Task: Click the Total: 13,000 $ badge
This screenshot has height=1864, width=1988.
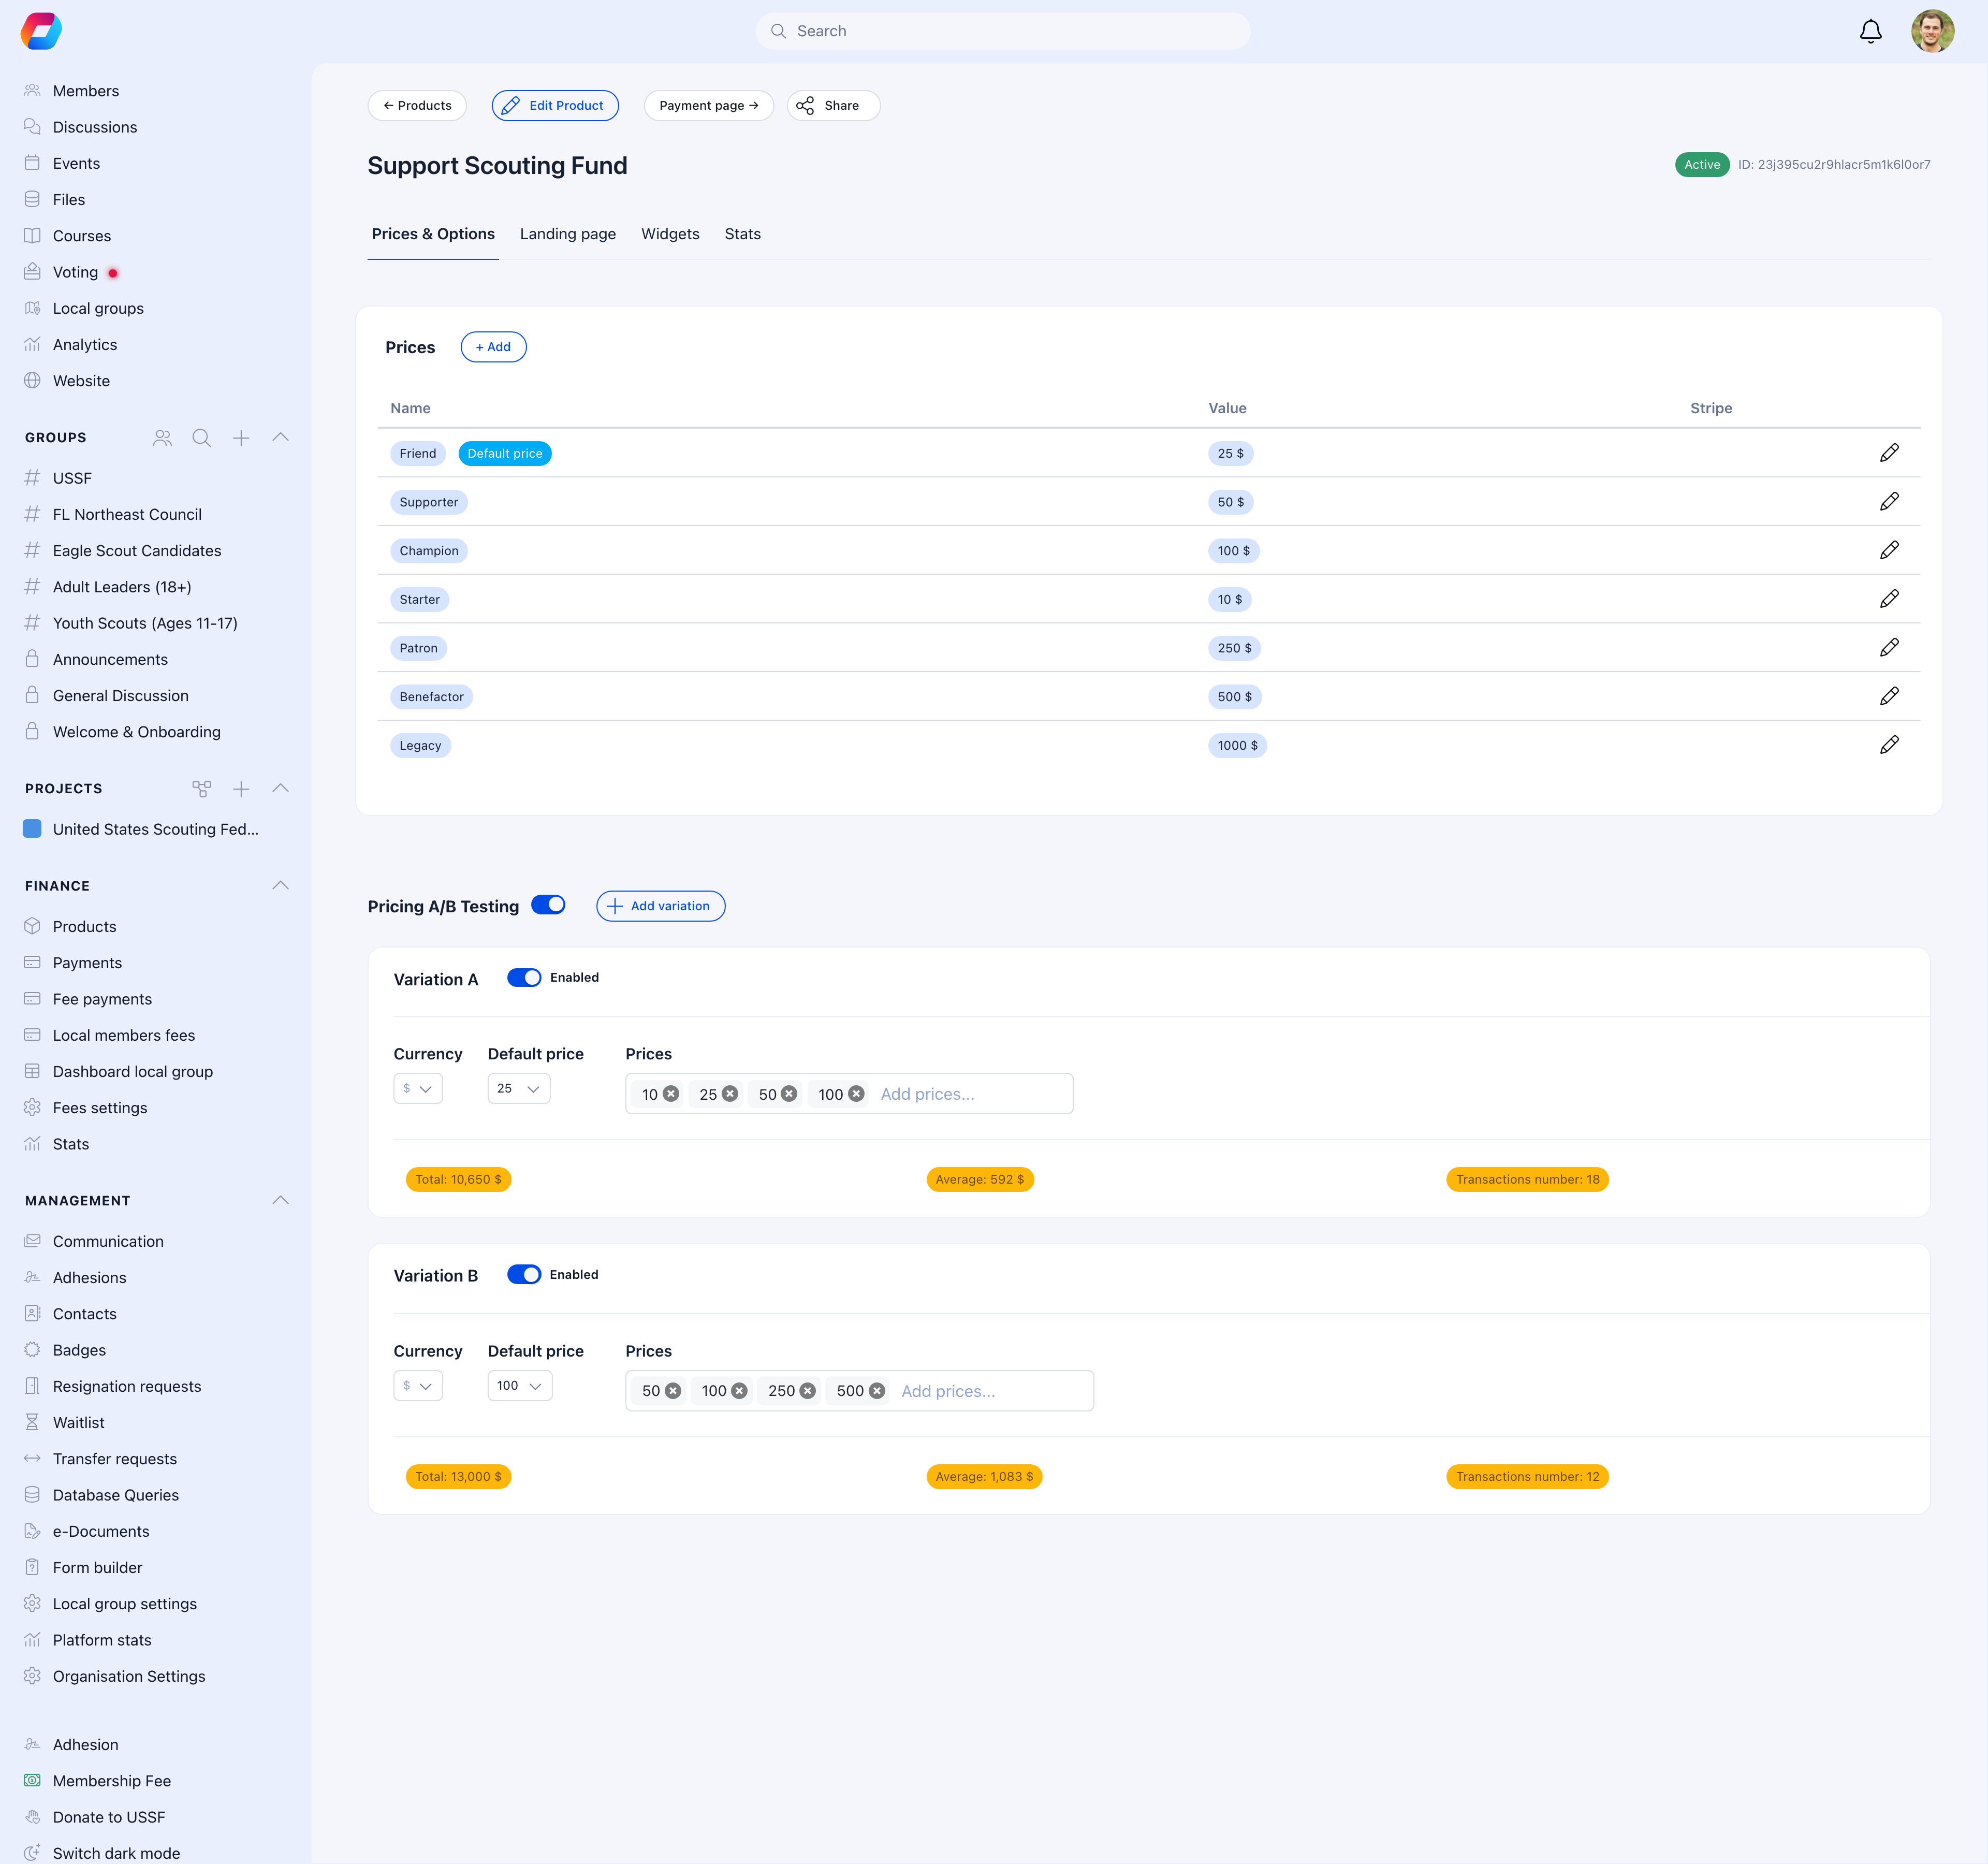Action: tap(458, 1476)
